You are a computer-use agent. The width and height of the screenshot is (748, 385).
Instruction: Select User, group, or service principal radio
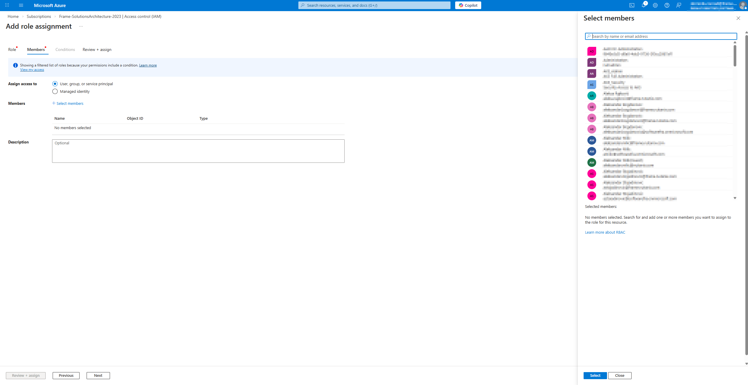[55, 84]
